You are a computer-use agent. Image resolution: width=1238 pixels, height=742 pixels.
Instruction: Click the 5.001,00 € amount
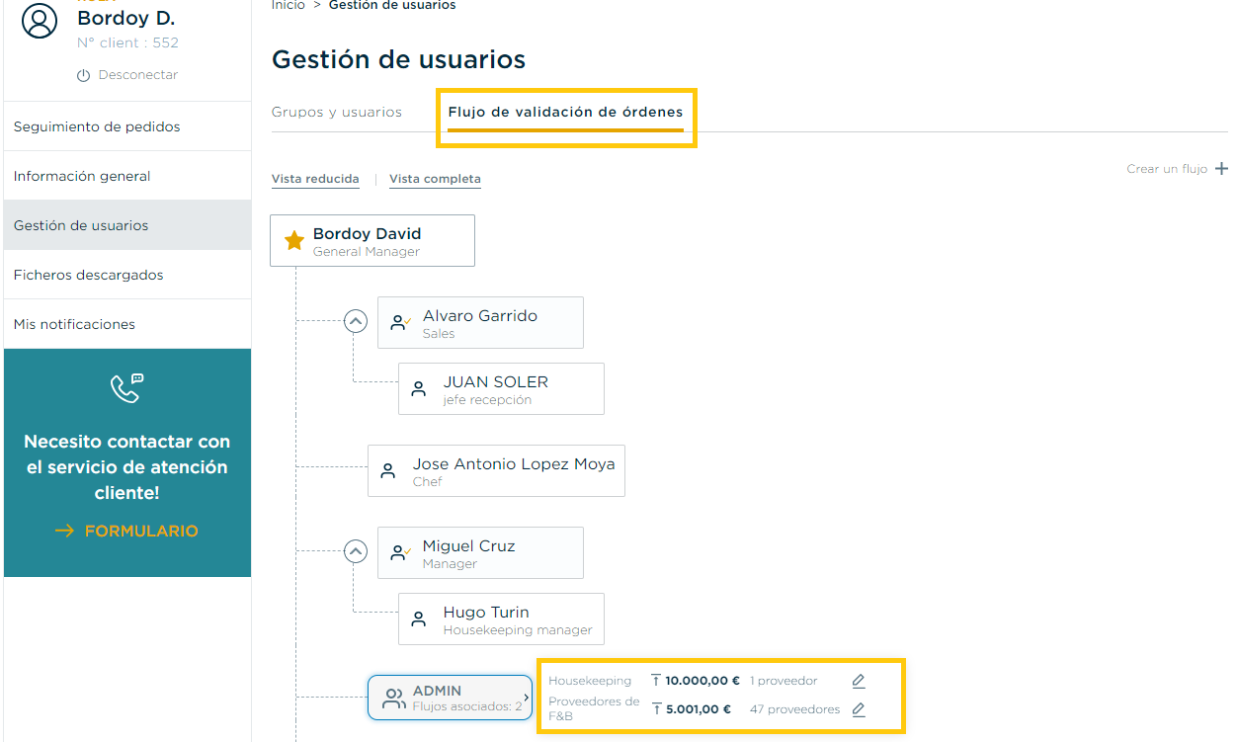[699, 709]
